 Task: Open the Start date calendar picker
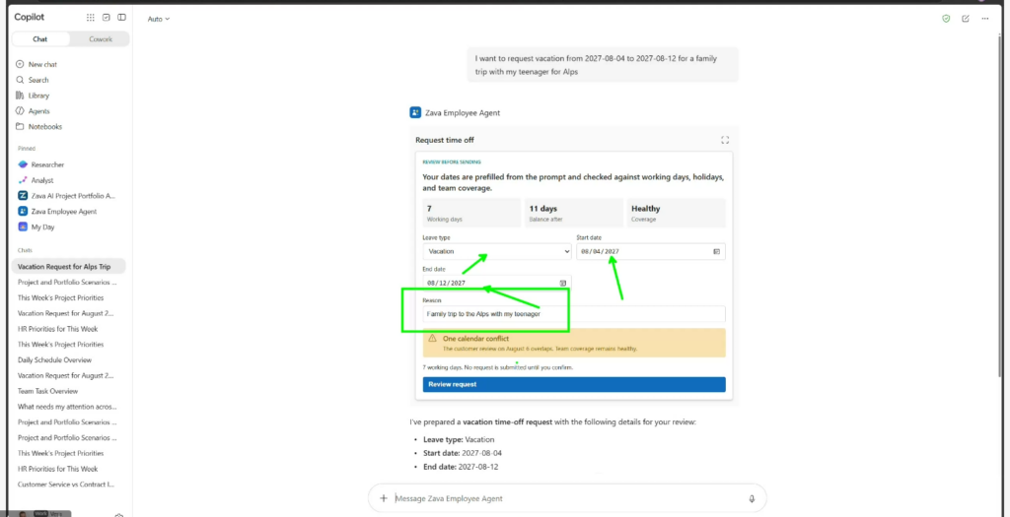click(716, 251)
